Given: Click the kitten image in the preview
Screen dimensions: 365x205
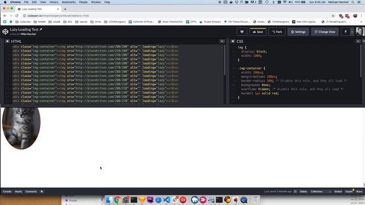Looking at the screenshot, I should (21, 128).
